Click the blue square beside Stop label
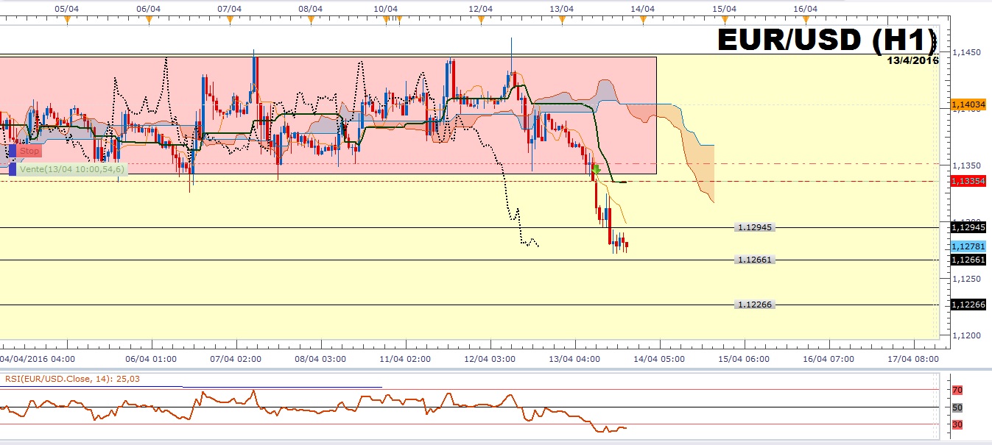This screenshot has width=992, height=445. pyautogui.click(x=13, y=151)
